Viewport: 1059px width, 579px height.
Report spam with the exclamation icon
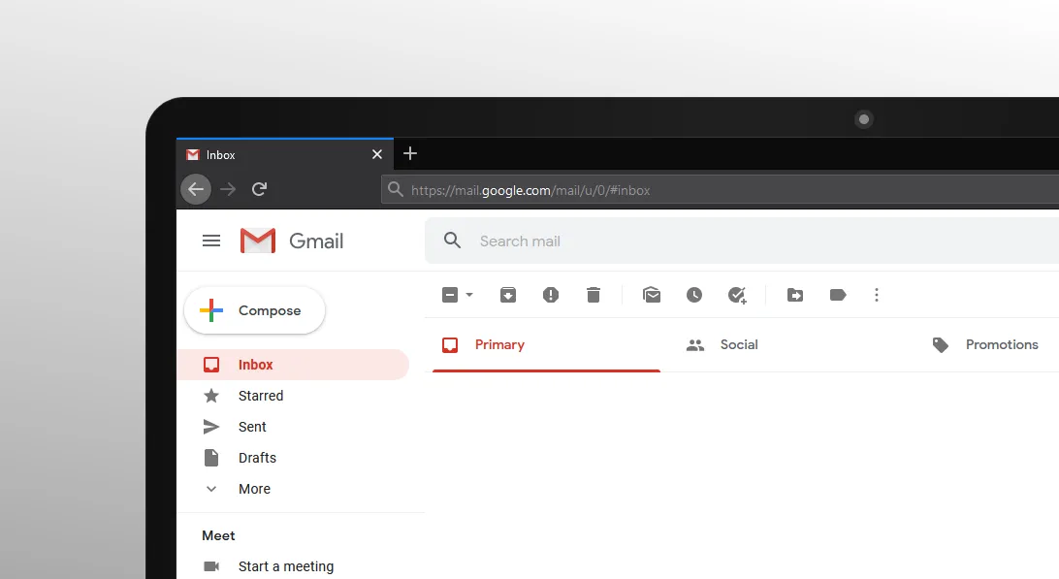pos(551,295)
